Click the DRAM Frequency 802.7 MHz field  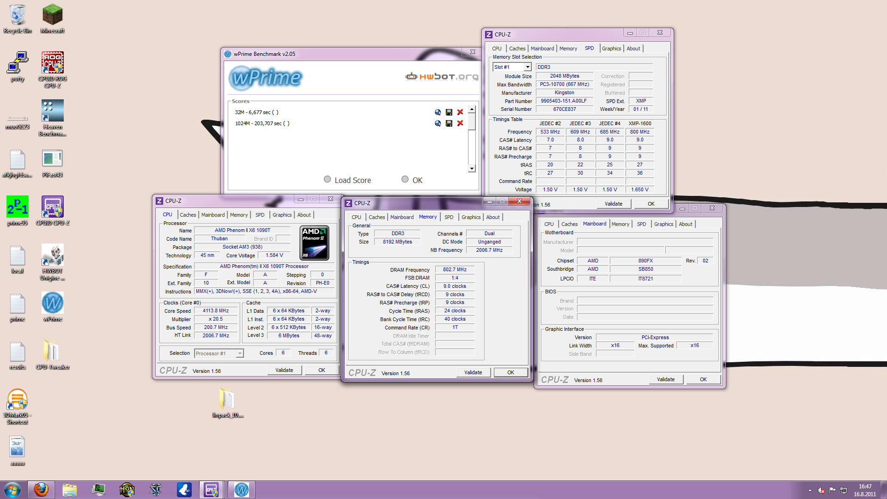point(455,270)
